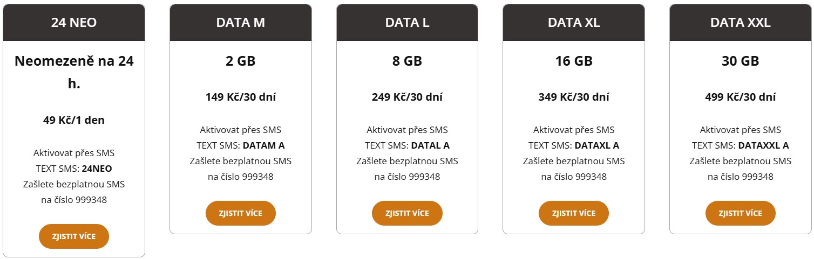Click the DATAXXL A SMS code text
This screenshot has width=814, height=259.
pos(763,145)
